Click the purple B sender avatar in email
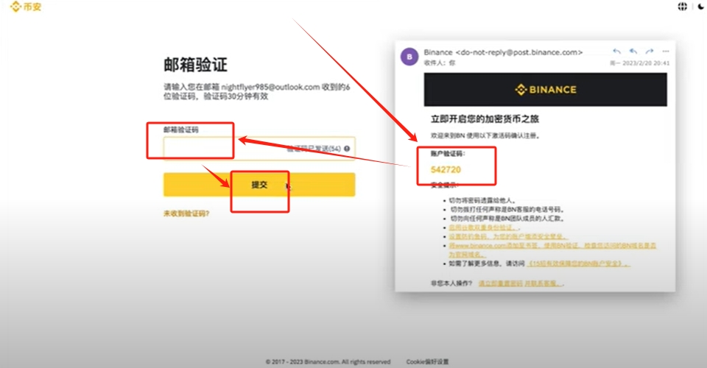Screen dimensions: 707x368 [x=409, y=57]
